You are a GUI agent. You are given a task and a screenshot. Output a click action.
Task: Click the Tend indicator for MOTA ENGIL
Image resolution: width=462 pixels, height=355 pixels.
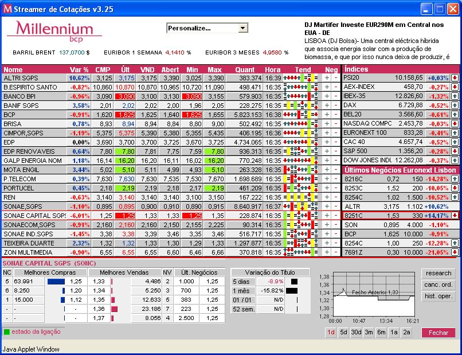(300, 170)
